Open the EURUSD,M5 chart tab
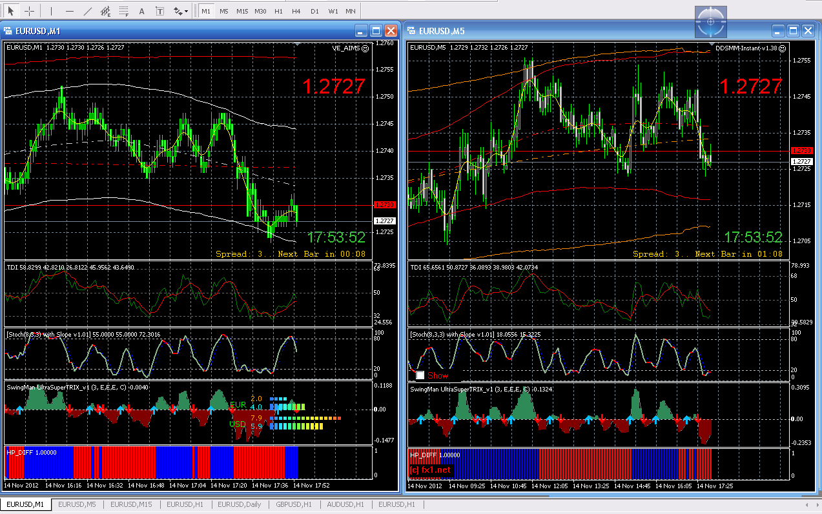The image size is (822, 514). [77, 504]
